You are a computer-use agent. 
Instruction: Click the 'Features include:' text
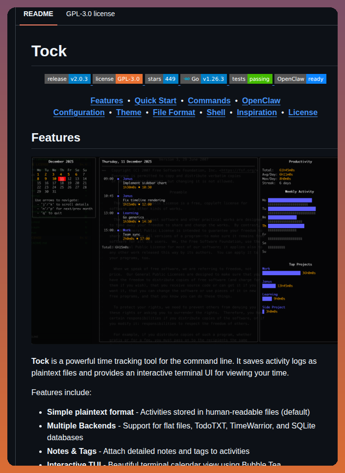click(61, 393)
